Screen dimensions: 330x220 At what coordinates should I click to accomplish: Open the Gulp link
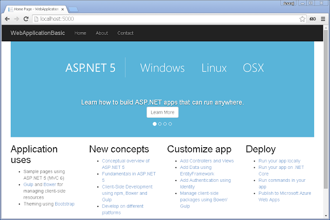click(28, 184)
